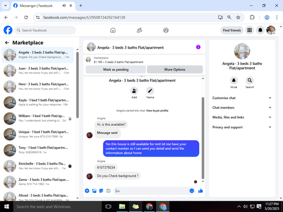Show hidden system tray icons
283x212 pixels.
click(x=239, y=206)
